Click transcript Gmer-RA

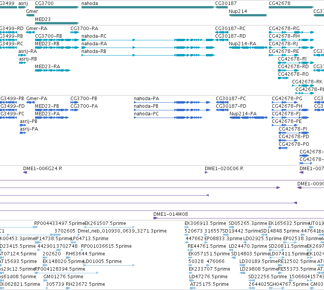coord(30,32)
